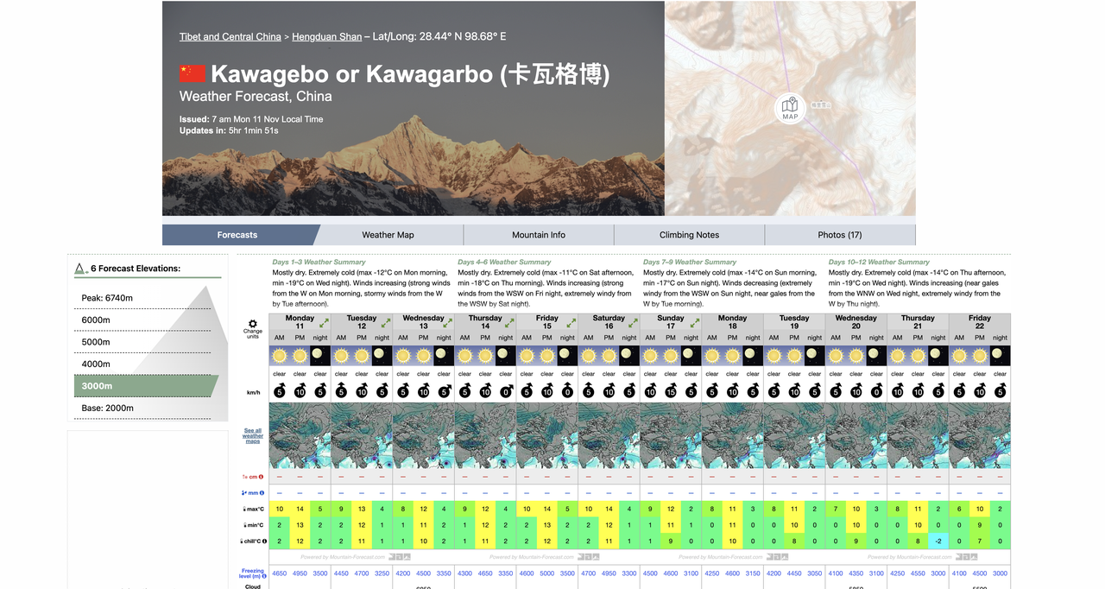Click snowfall cm info icon

pos(262,477)
